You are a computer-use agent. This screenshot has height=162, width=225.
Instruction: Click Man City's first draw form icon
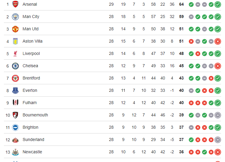pos(191,16)
